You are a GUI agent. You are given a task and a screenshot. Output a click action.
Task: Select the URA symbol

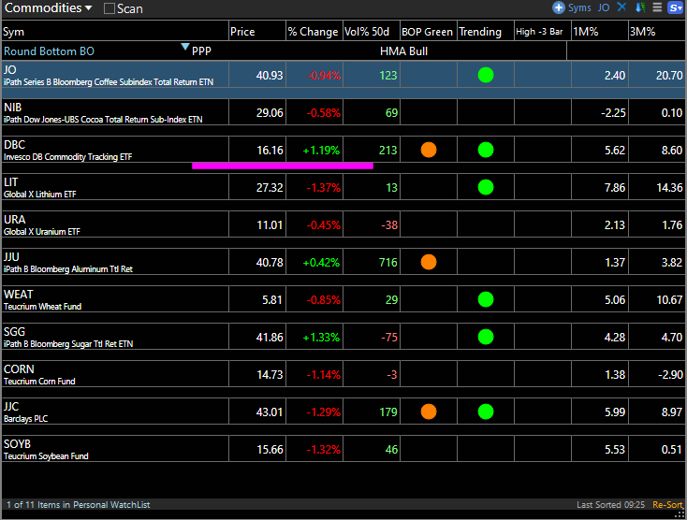(x=14, y=220)
